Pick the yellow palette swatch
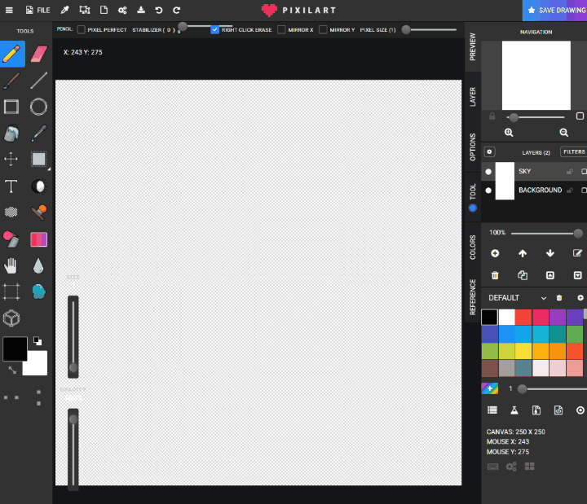The image size is (587, 504). click(x=523, y=351)
